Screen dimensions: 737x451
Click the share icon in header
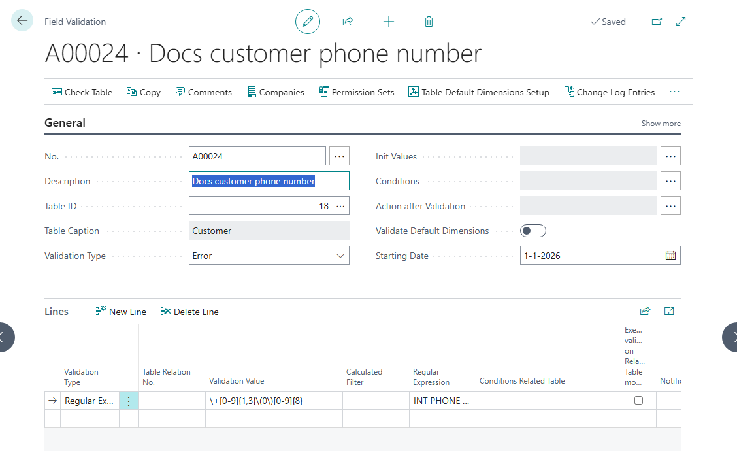click(x=348, y=22)
